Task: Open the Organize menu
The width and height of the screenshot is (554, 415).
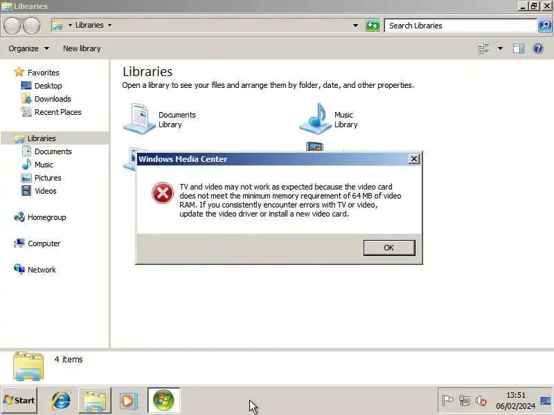Action: click(x=28, y=48)
